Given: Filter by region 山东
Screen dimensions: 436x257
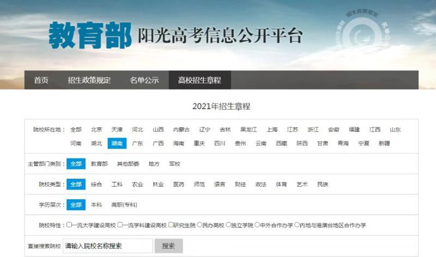Looking at the screenshot, I should coord(395,130).
